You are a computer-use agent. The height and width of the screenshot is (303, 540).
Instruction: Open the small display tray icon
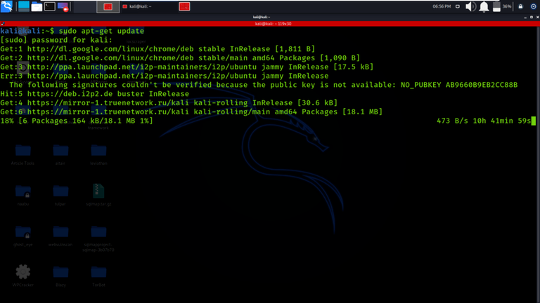point(457,6)
